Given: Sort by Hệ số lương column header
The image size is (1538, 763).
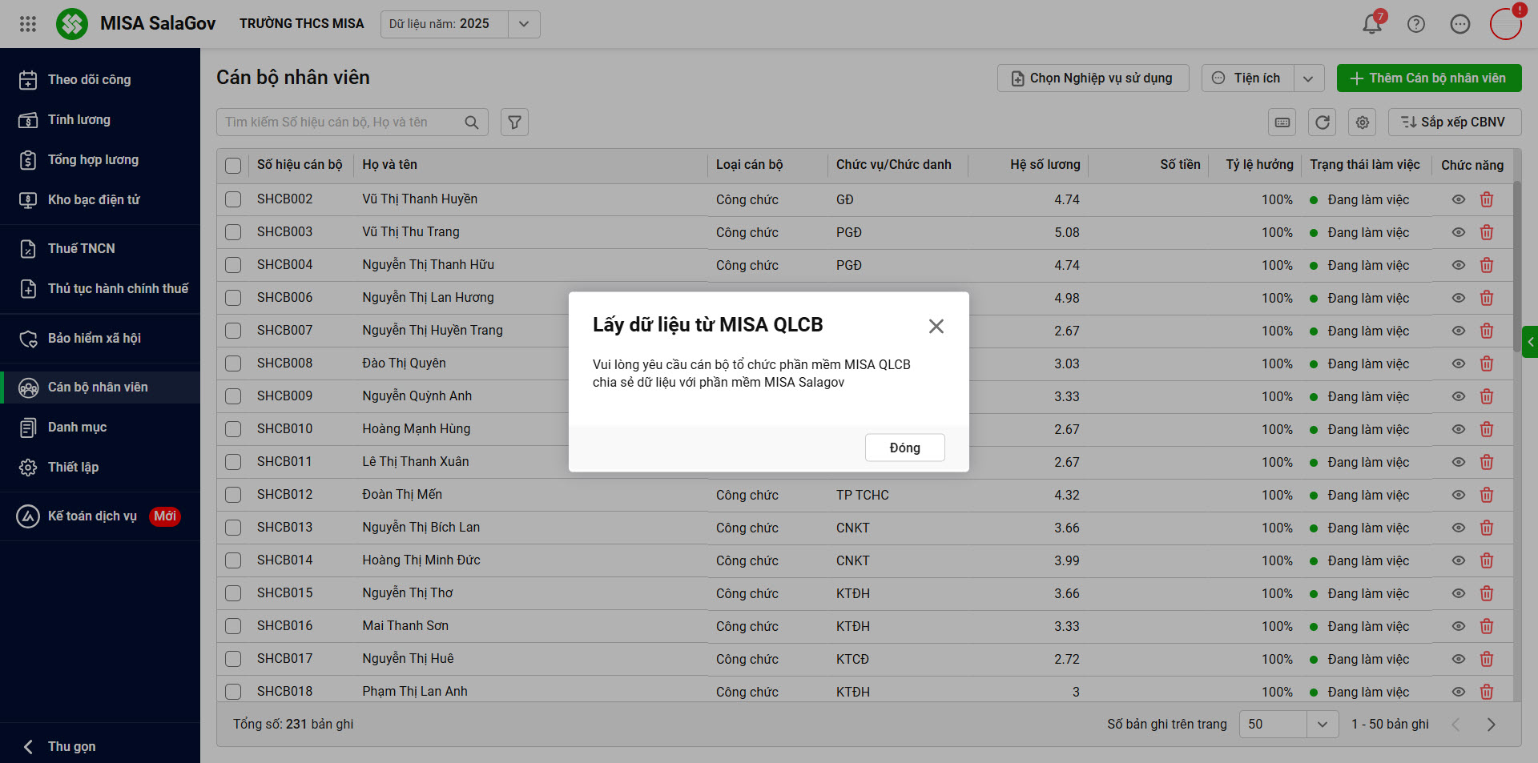Looking at the screenshot, I should coord(1045,165).
